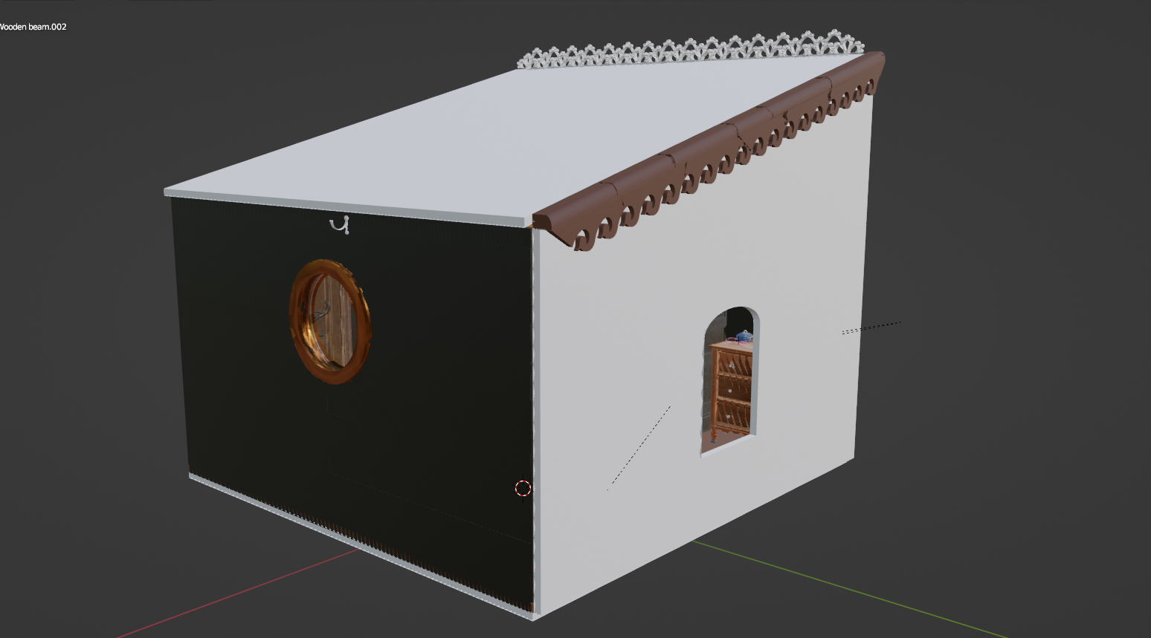This screenshot has width=1151, height=638.
Task: Select the brown scalloped roof trim
Action: (x=714, y=149)
